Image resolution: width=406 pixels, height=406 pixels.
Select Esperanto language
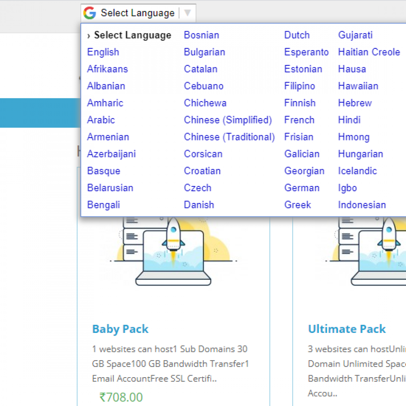point(307,52)
